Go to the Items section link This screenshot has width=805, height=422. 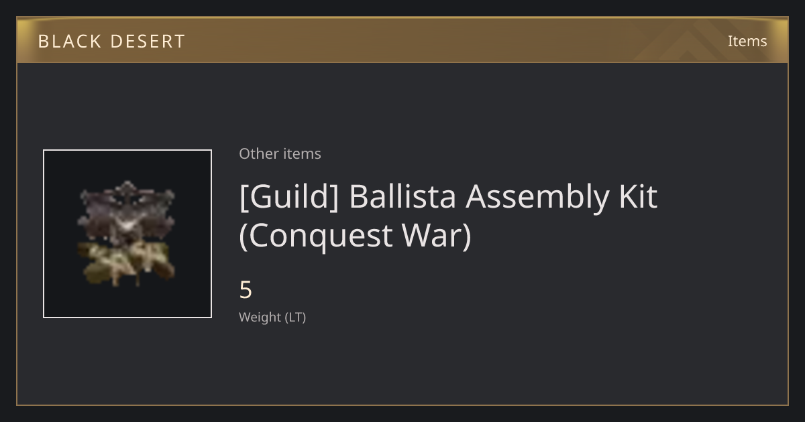(747, 41)
